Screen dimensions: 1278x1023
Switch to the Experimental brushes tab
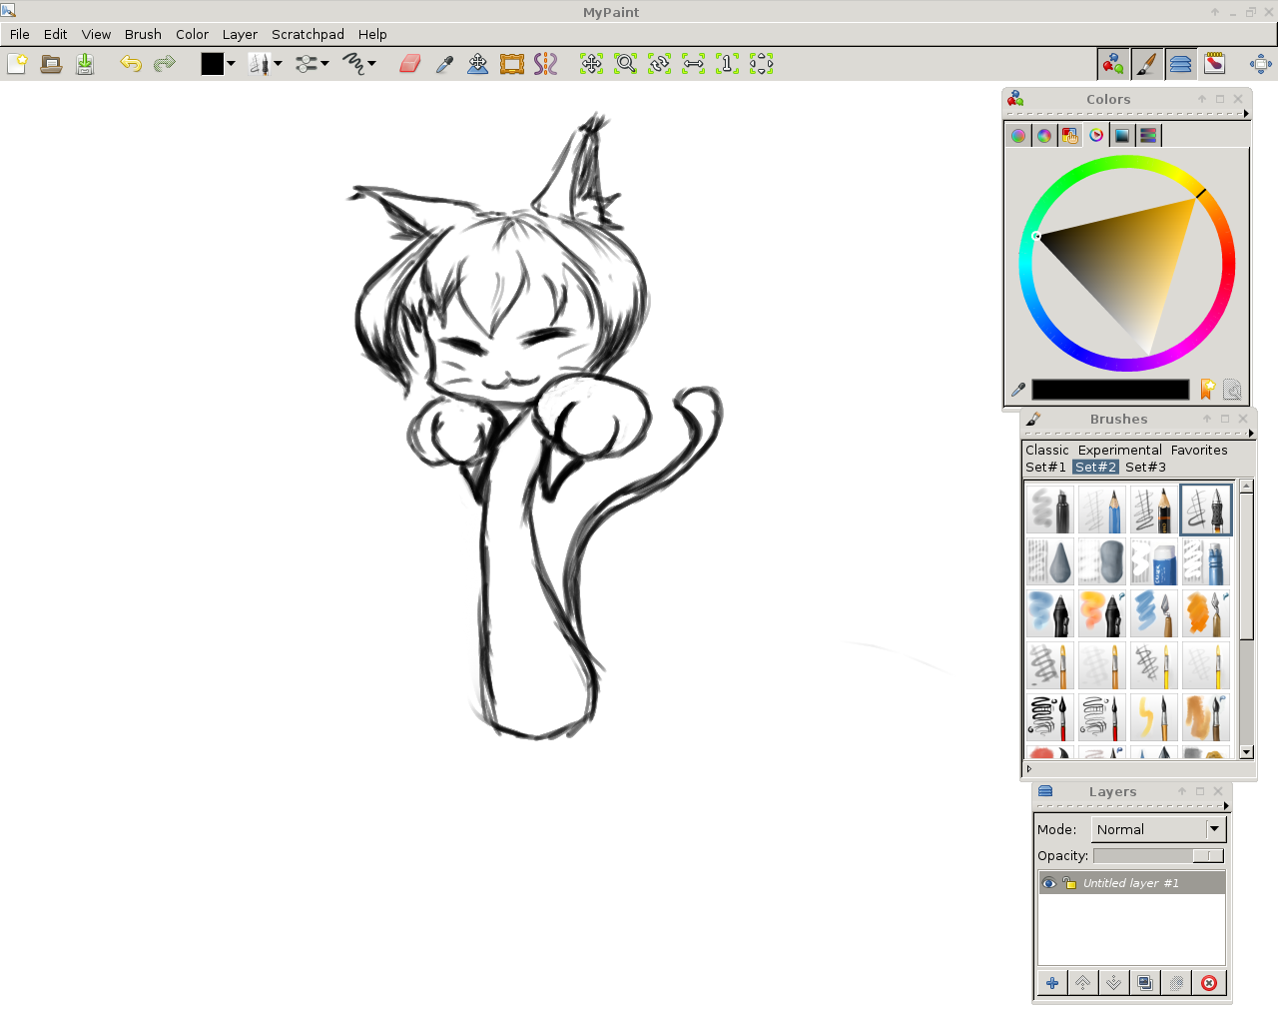[1119, 450]
